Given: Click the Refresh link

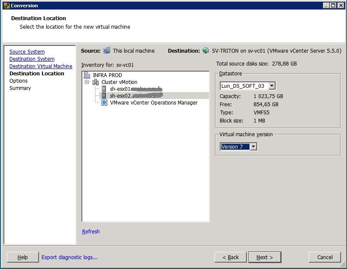Looking at the screenshot, I should tap(91, 232).
